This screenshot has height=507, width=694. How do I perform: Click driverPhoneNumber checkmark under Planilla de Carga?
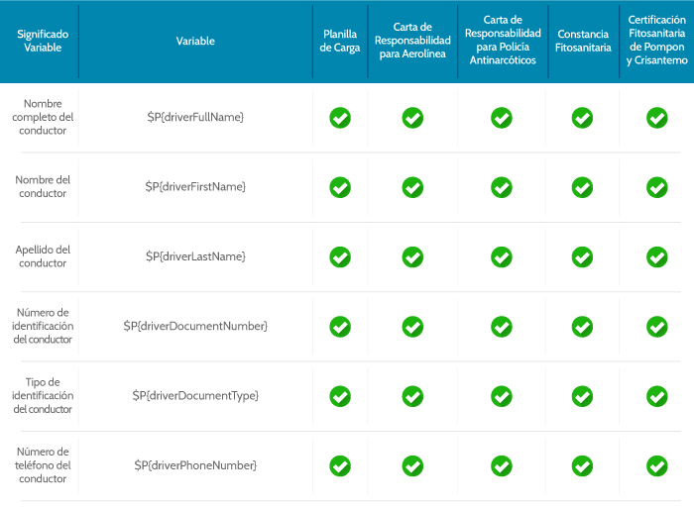[x=340, y=465]
